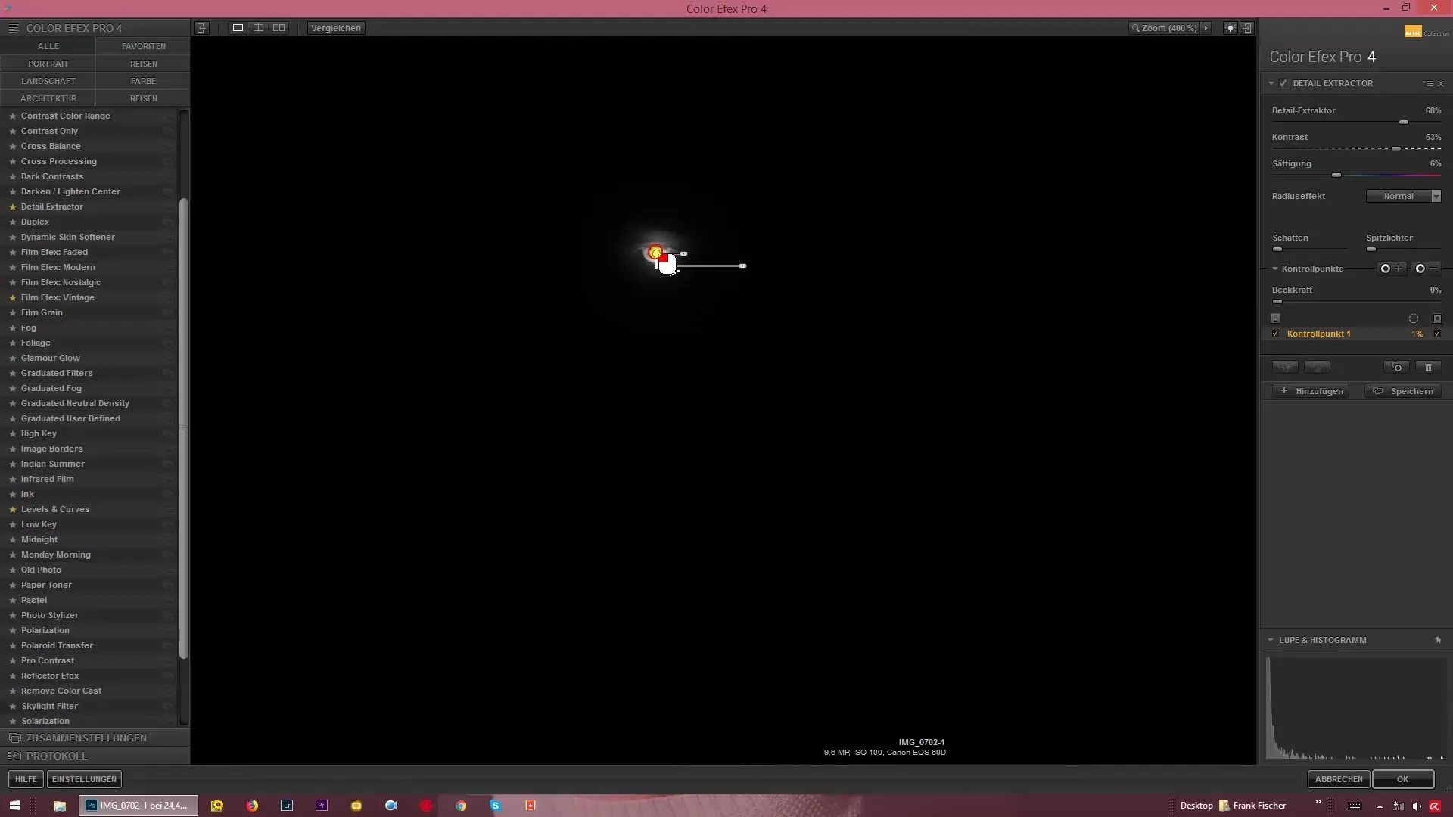Select the Favoriten category tab

143,46
